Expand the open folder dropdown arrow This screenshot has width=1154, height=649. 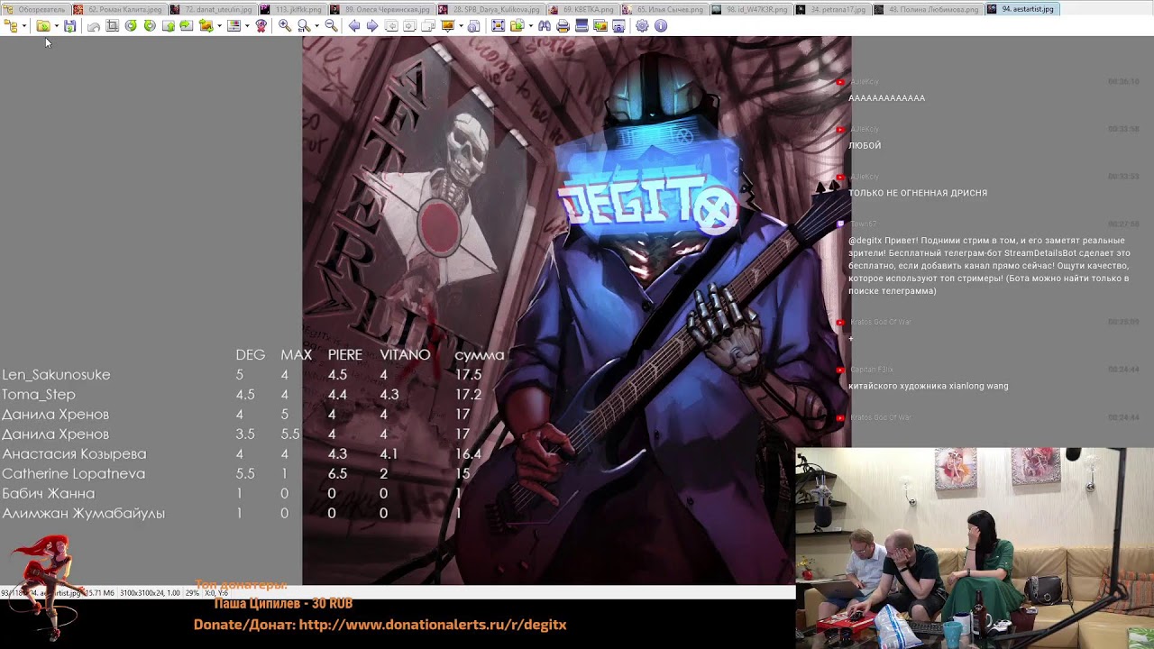click(57, 26)
